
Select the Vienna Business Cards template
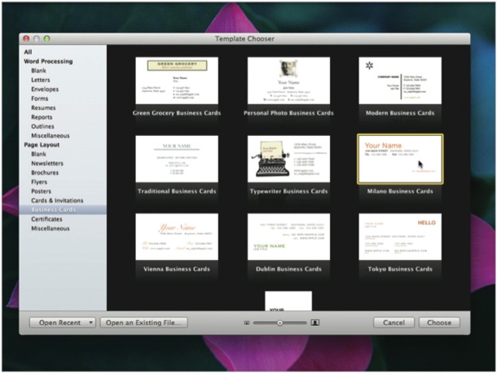click(177, 237)
